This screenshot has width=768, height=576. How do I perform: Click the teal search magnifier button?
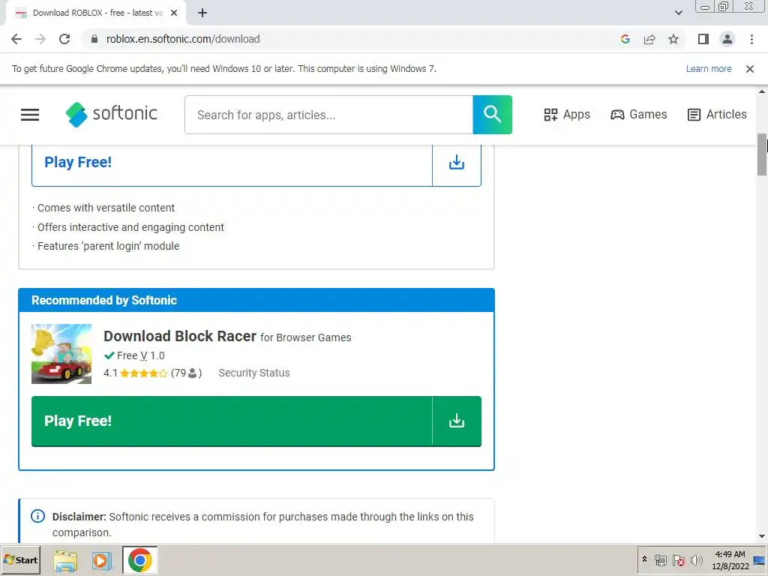(492, 115)
